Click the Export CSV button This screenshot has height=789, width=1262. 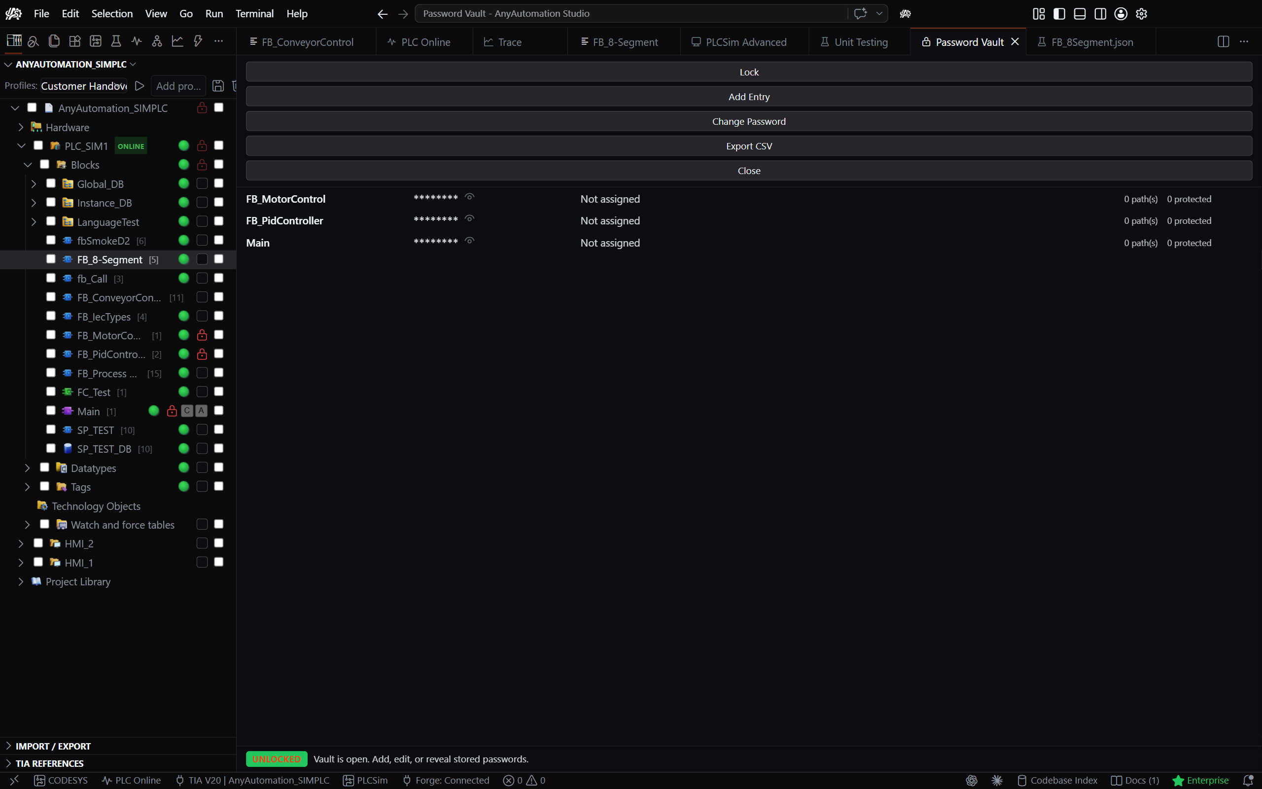click(x=749, y=146)
